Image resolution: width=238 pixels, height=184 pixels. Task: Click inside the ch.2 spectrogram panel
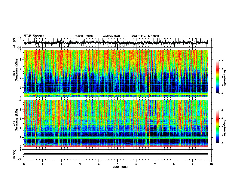point(116,123)
